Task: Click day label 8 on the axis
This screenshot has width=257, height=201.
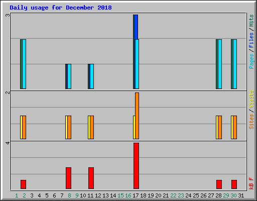Action: tap(69, 195)
